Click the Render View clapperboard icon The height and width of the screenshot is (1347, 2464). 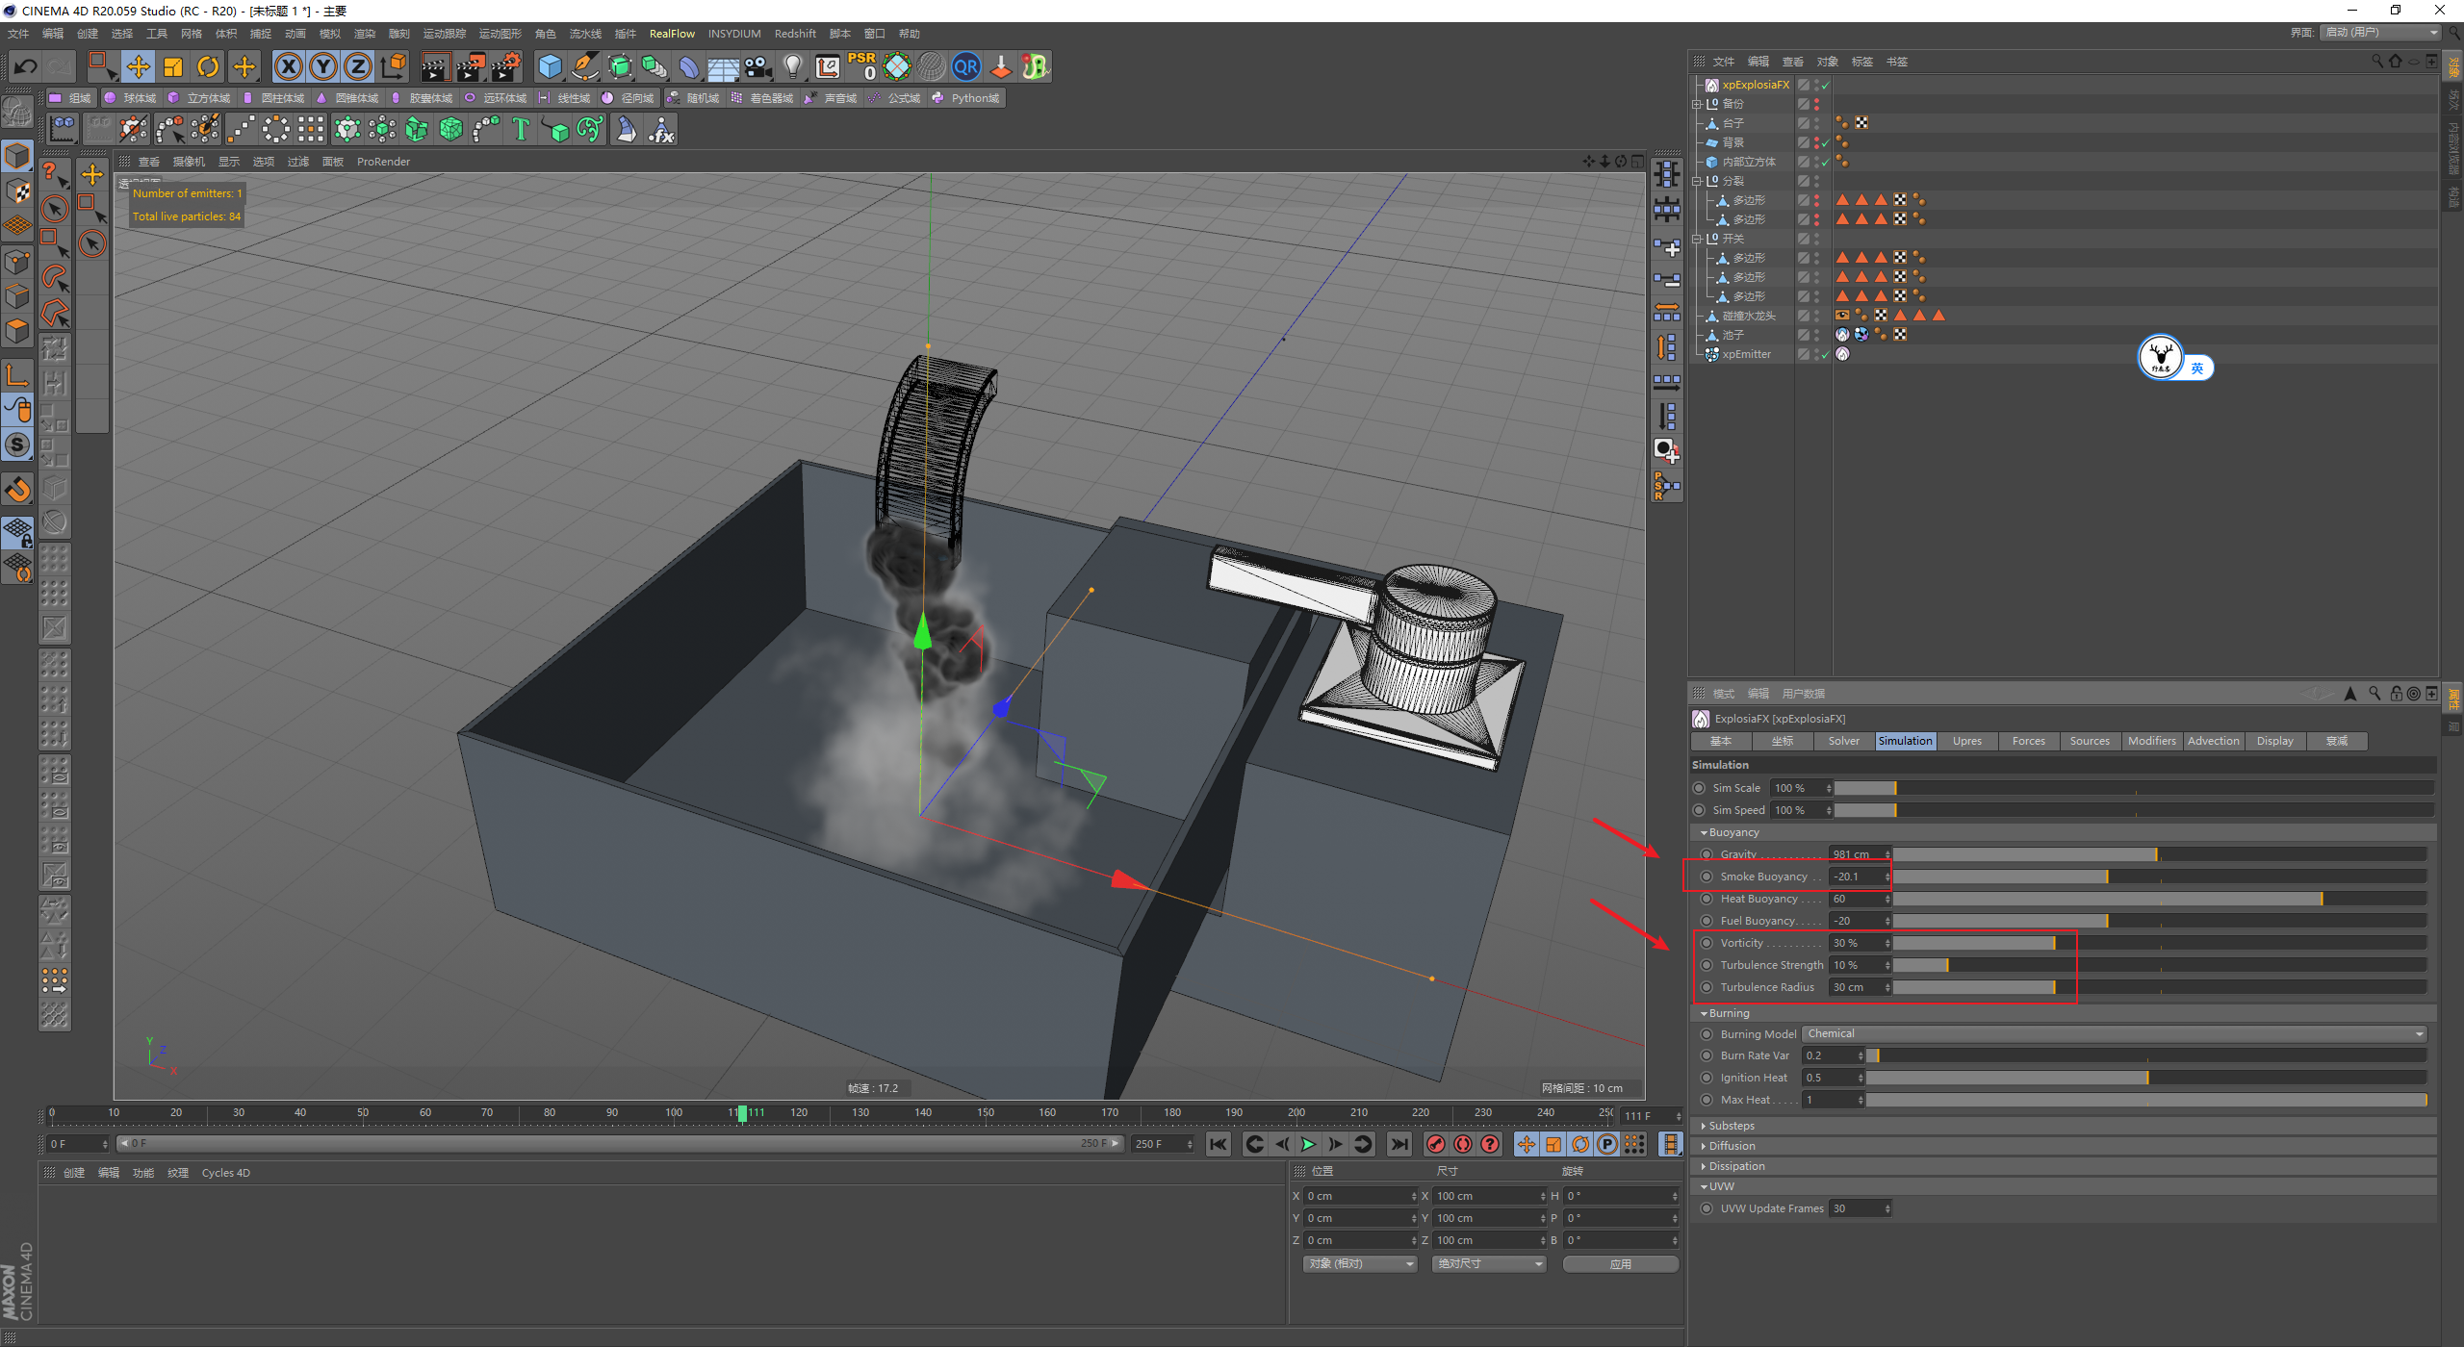[435, 66]
